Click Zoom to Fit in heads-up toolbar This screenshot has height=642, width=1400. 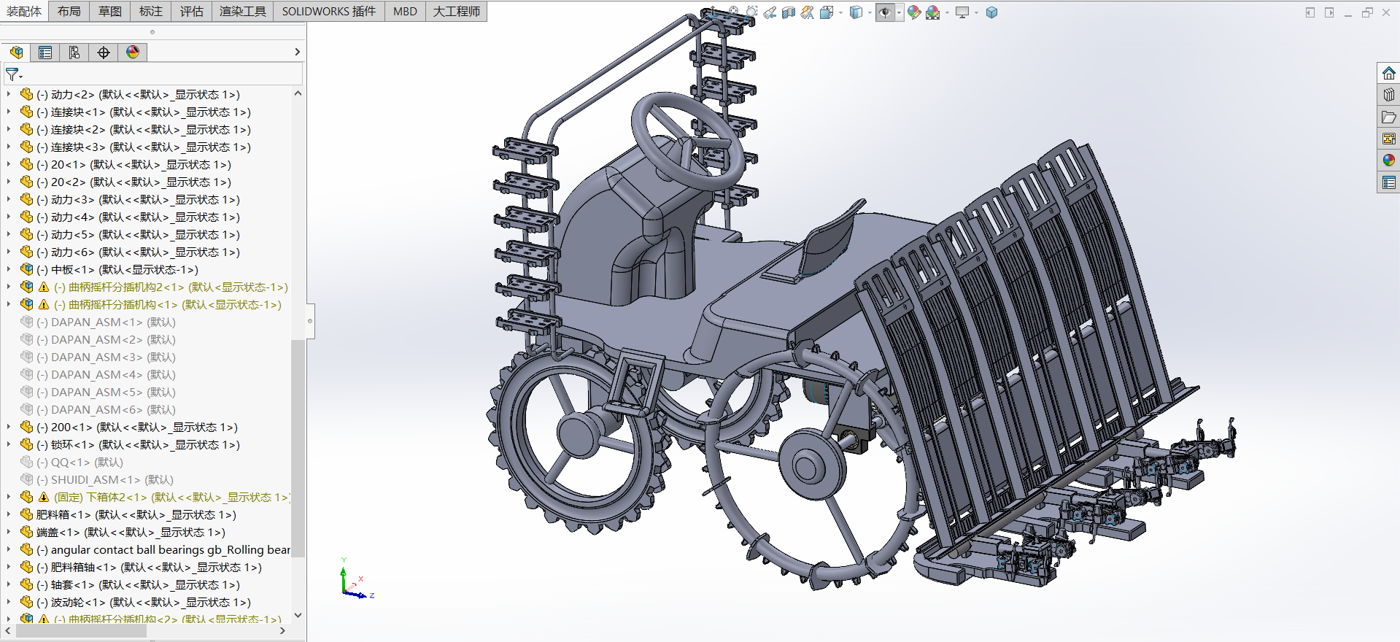tap(733, 11)
